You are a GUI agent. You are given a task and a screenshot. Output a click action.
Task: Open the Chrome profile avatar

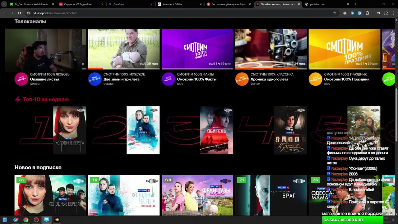(x=386, y=13)
